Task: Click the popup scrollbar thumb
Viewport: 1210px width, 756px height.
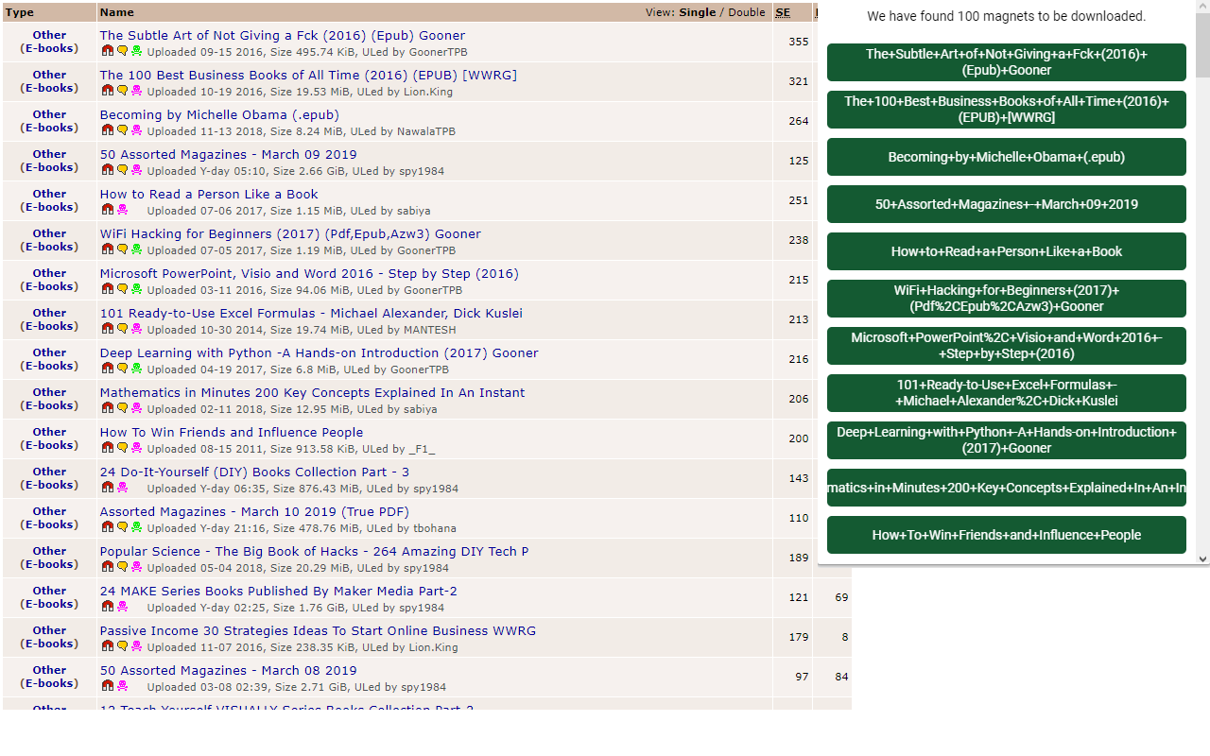Action: [x=1202, y=45]
